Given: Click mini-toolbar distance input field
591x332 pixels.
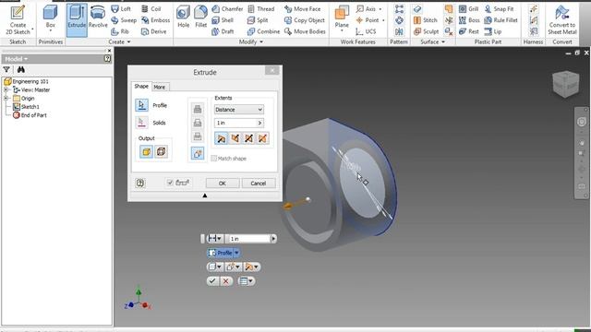Looking at the screenshot, I should coord(248,239).
